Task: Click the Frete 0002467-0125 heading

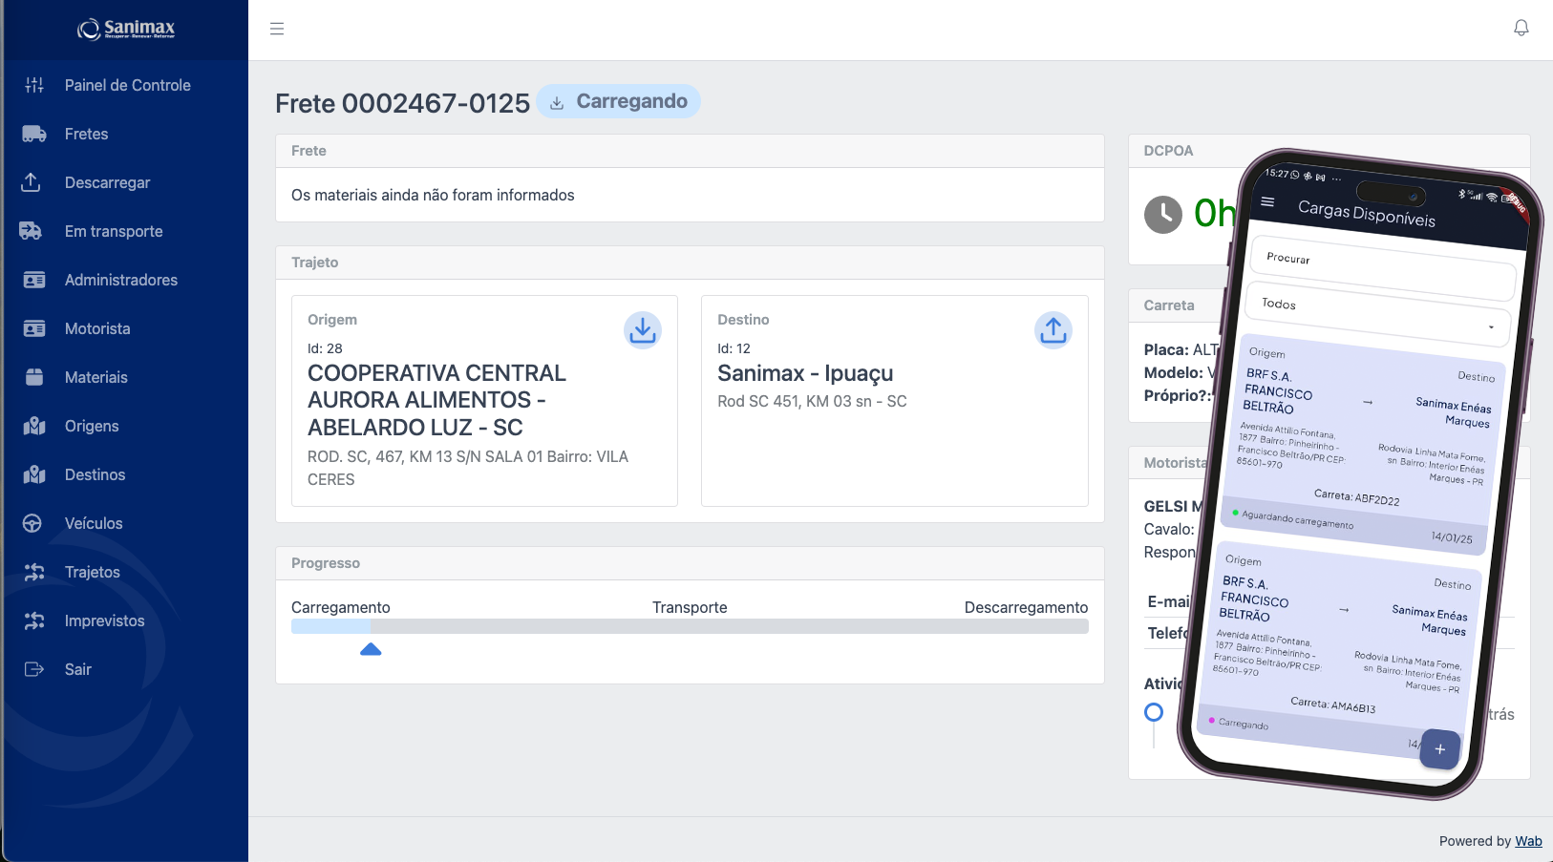Action: 402,103
